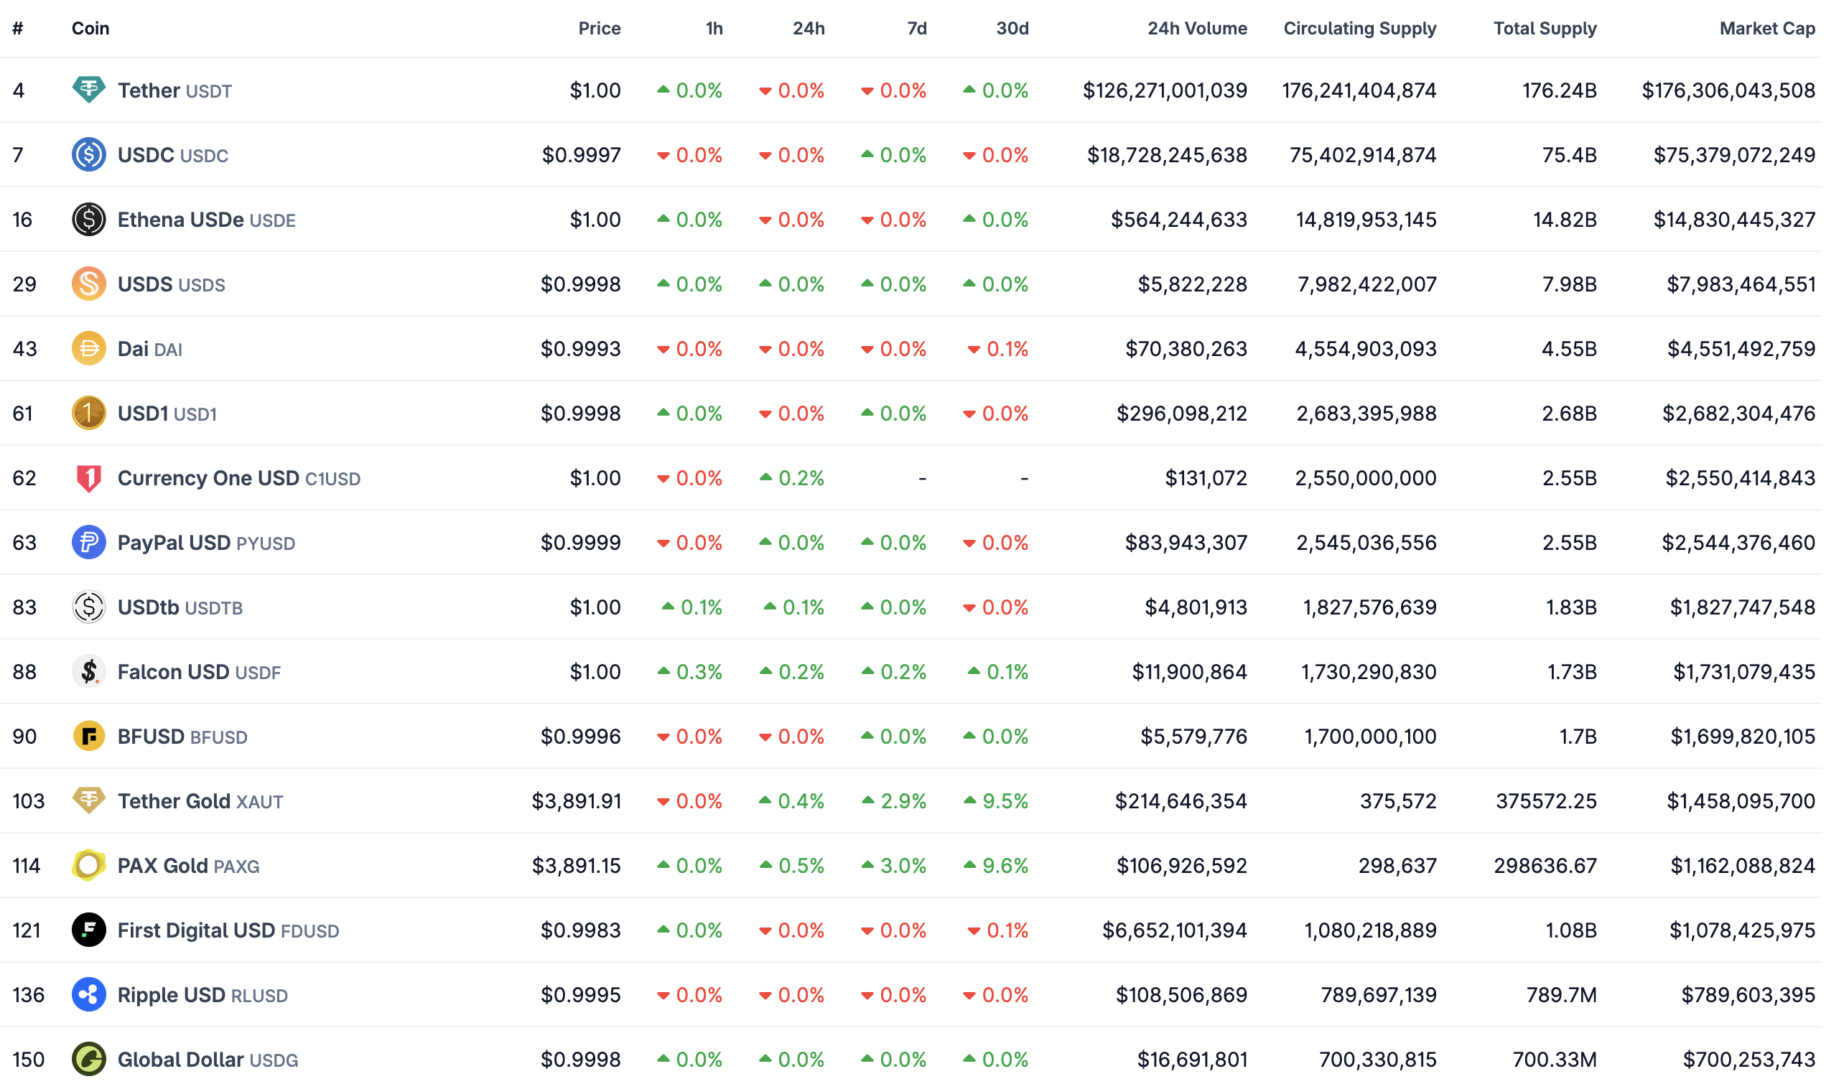The width and height of the screenshot is (1844, 1084).
Task: Click the USD1 gold coin logo
Action: [88, 413]
